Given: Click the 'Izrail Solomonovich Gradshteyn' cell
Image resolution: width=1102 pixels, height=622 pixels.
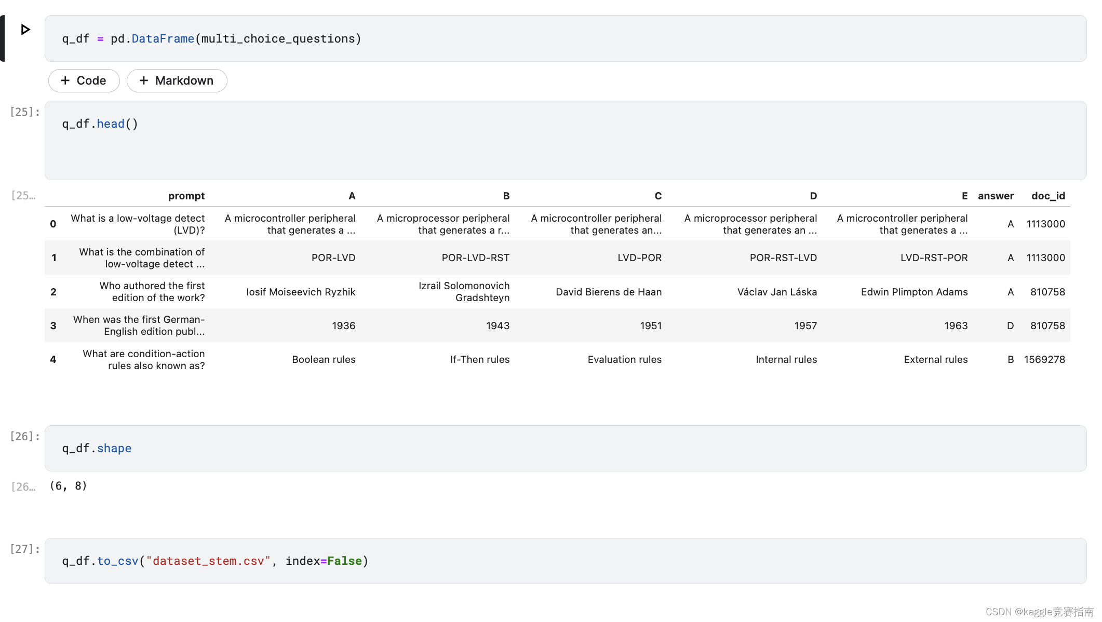Looking at the screenshot, I should pyautogui.click(x=464, y=292).
